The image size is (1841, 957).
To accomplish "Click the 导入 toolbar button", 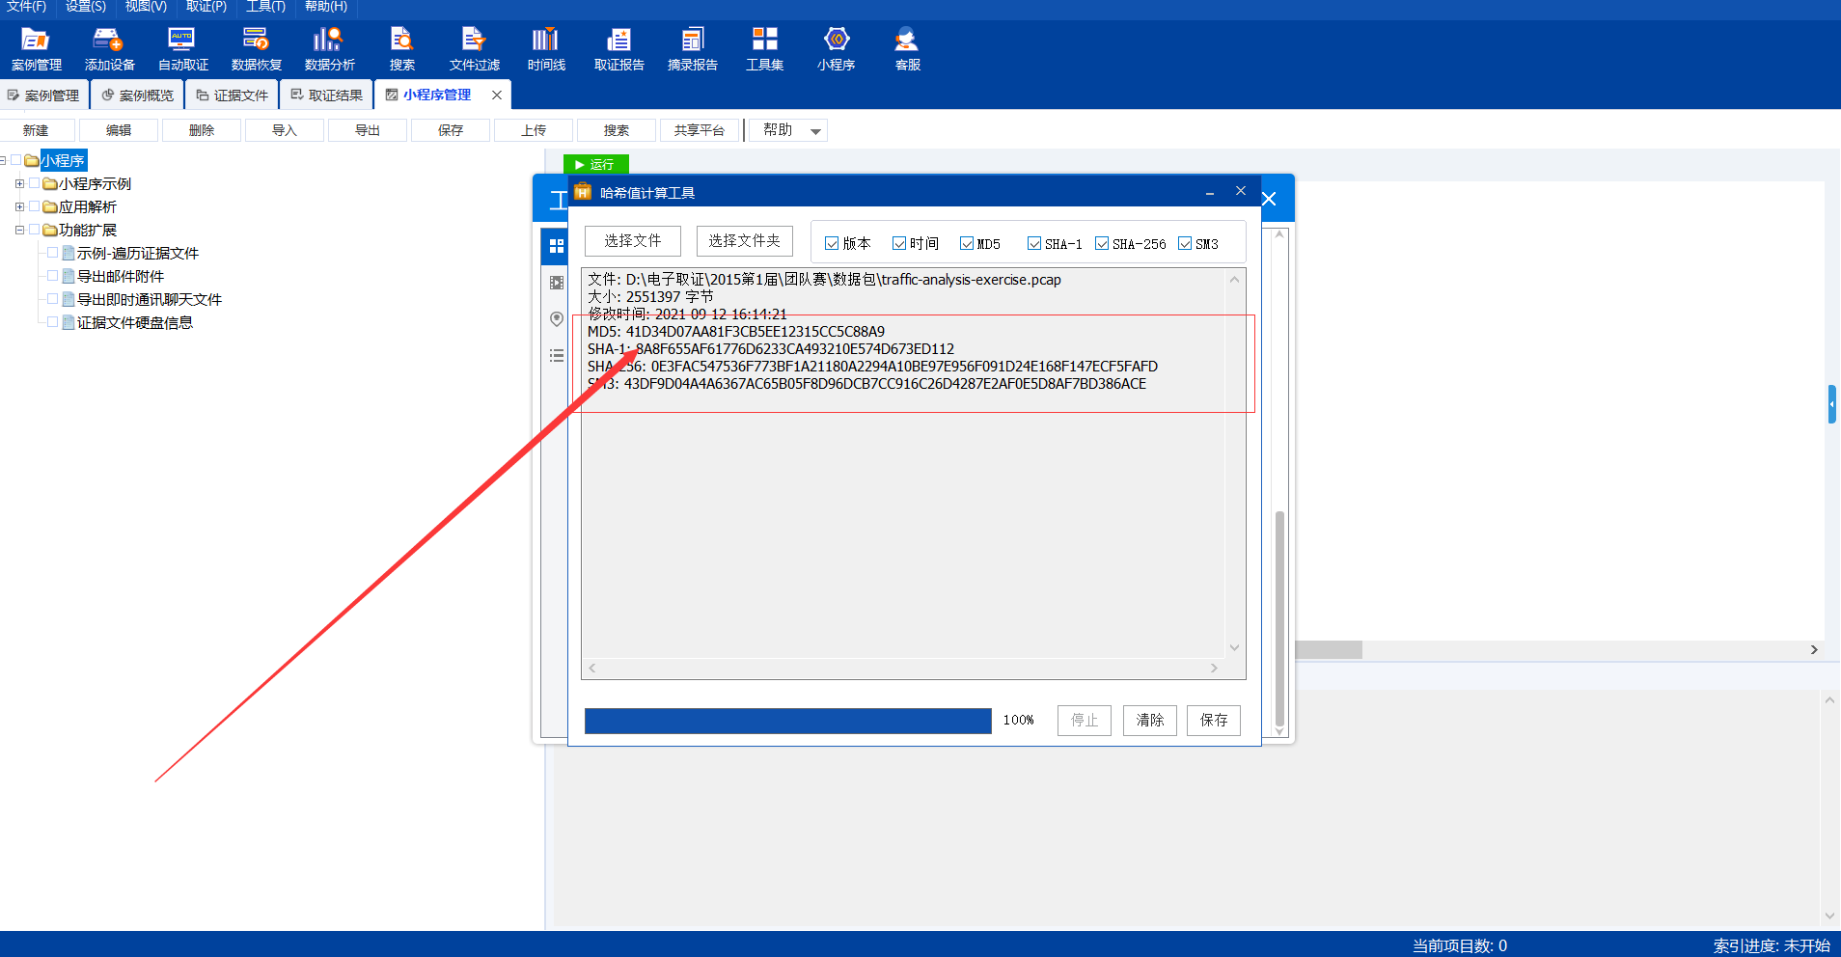I will click(x=285, y=130).
